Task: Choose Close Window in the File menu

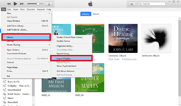Action: (x=26, y=21)
